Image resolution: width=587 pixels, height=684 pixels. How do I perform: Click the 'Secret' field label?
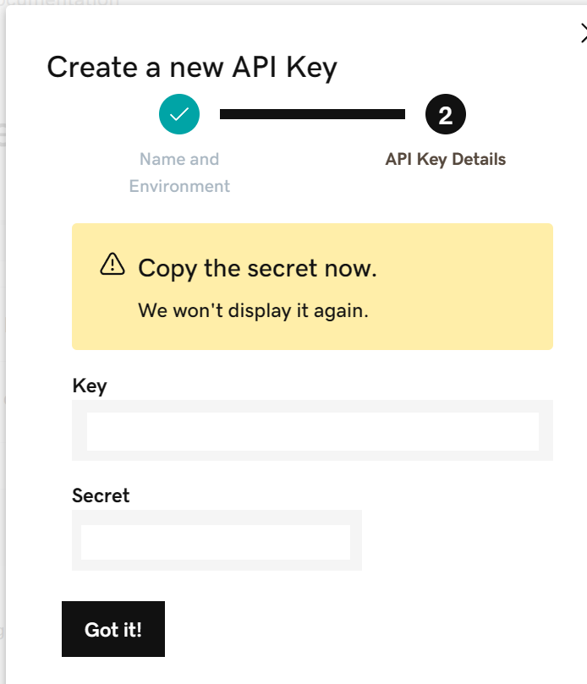click(x=101, y=496)
